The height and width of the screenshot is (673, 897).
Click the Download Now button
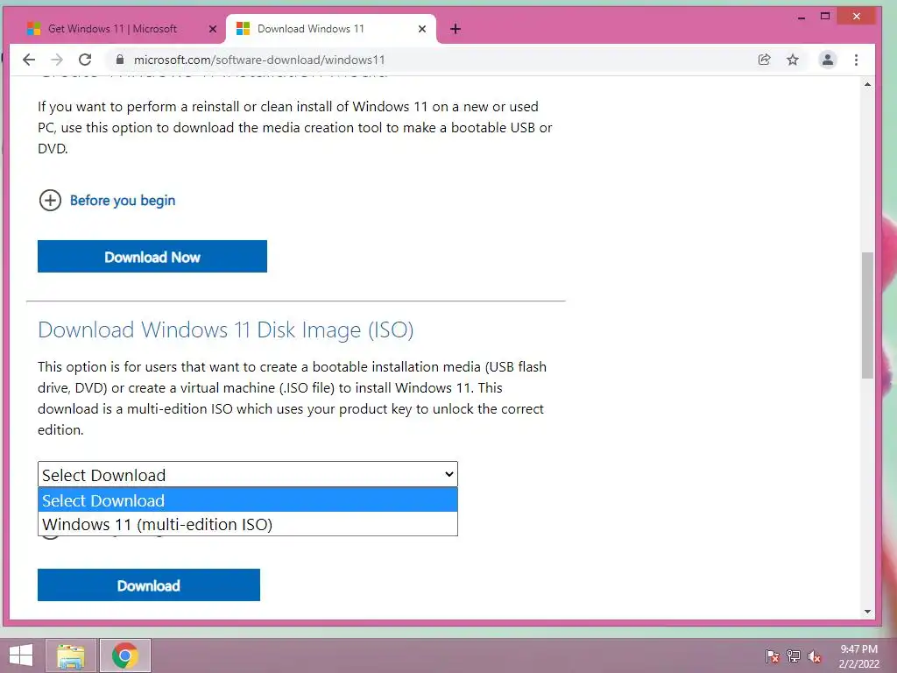[152, 257]
